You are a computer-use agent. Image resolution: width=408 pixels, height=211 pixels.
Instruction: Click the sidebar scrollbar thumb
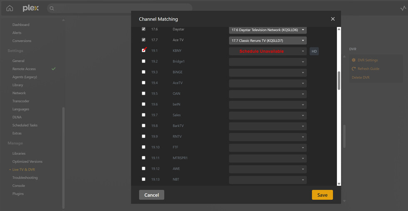coord(63,158)
